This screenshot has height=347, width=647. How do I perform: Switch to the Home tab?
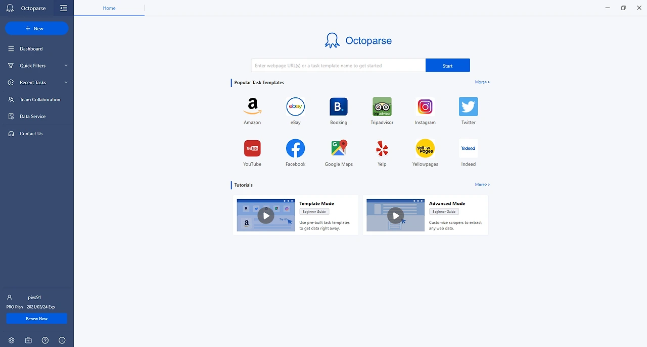click(x=109, y=8)
